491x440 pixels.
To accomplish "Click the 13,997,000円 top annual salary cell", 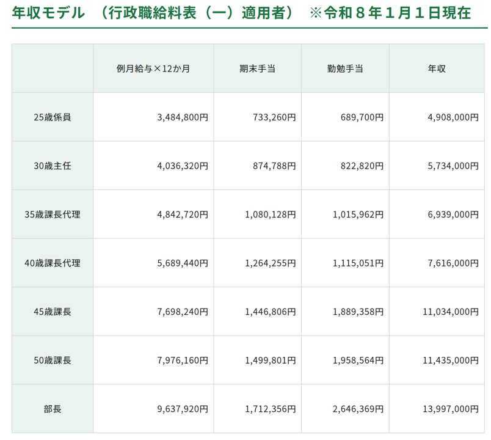I will click(450, 409).
